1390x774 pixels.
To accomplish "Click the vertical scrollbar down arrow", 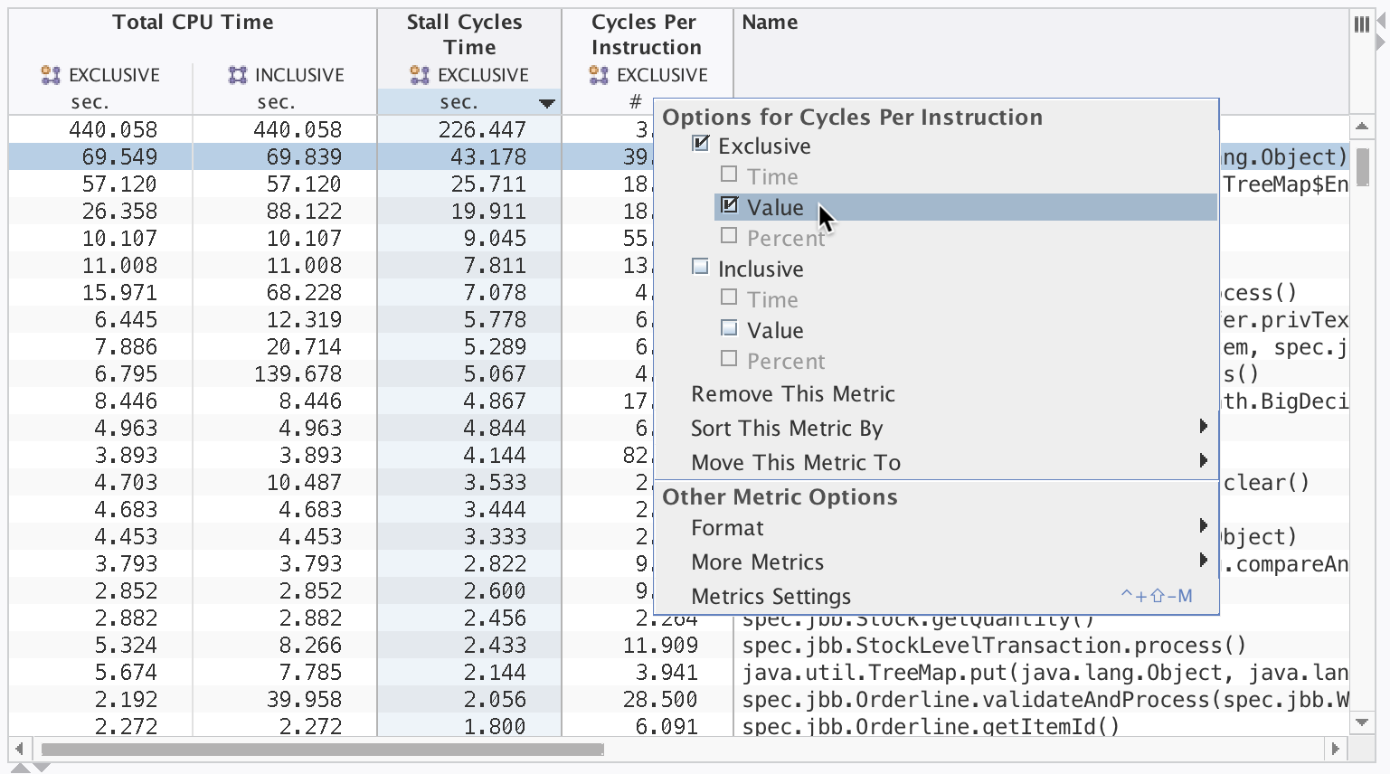I will [x=1362, y=723].
